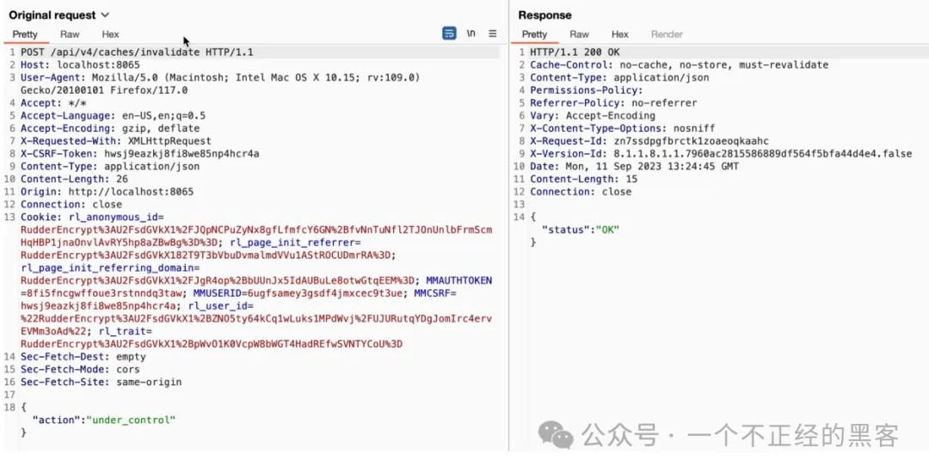Click the Sec-Fetch-Dest: empty line

click(x=83, y=357)
